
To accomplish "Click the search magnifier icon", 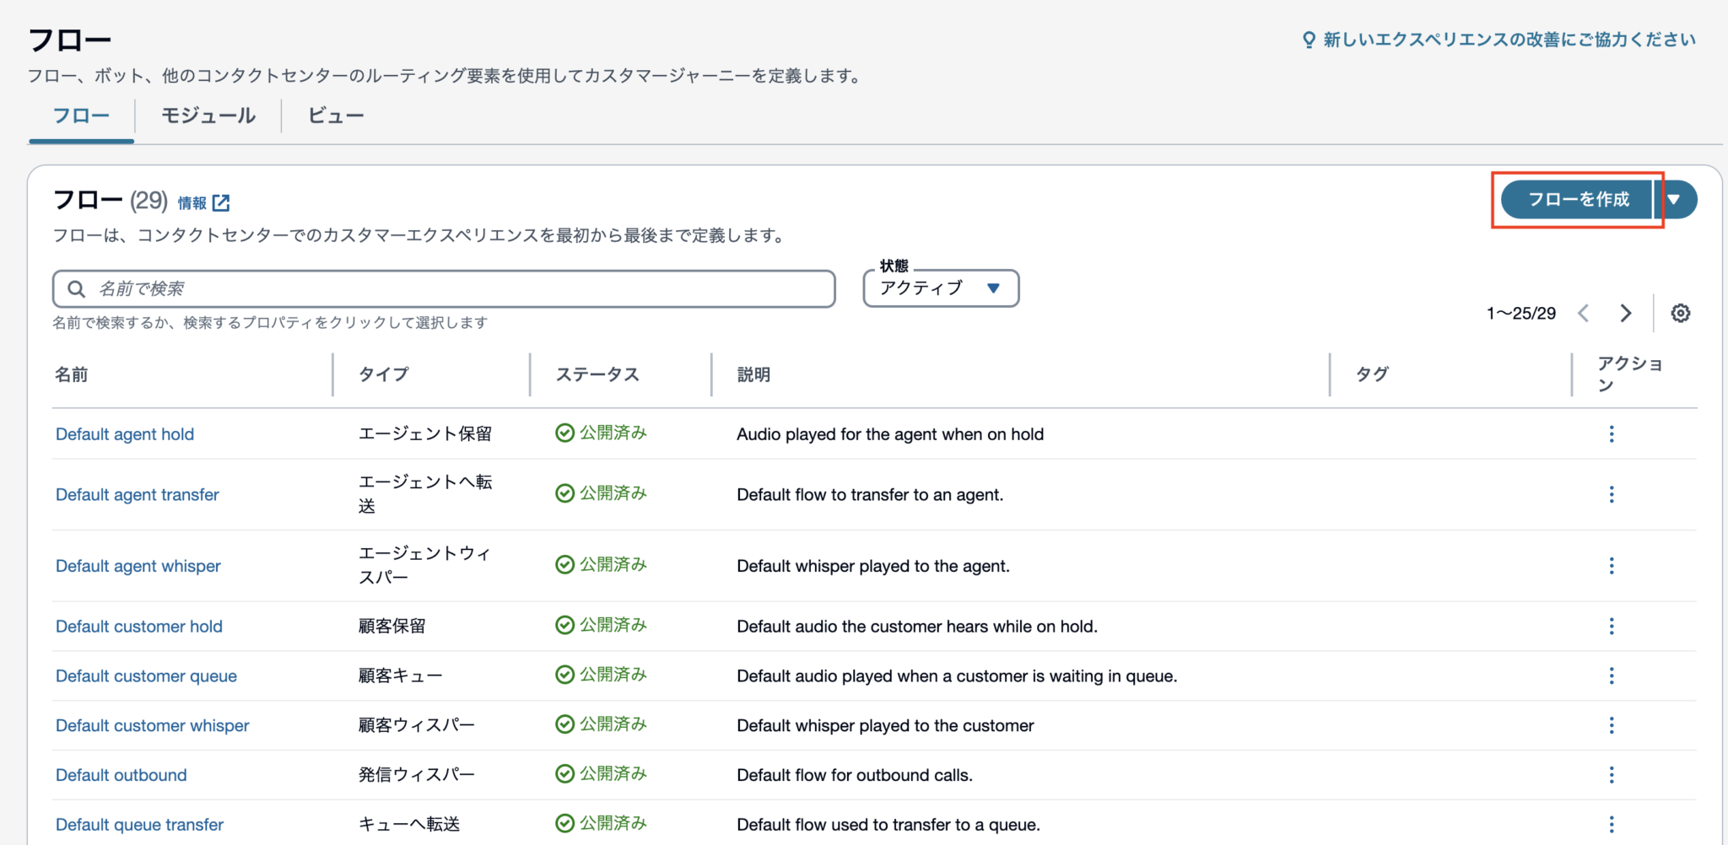I will click(76, 288).
